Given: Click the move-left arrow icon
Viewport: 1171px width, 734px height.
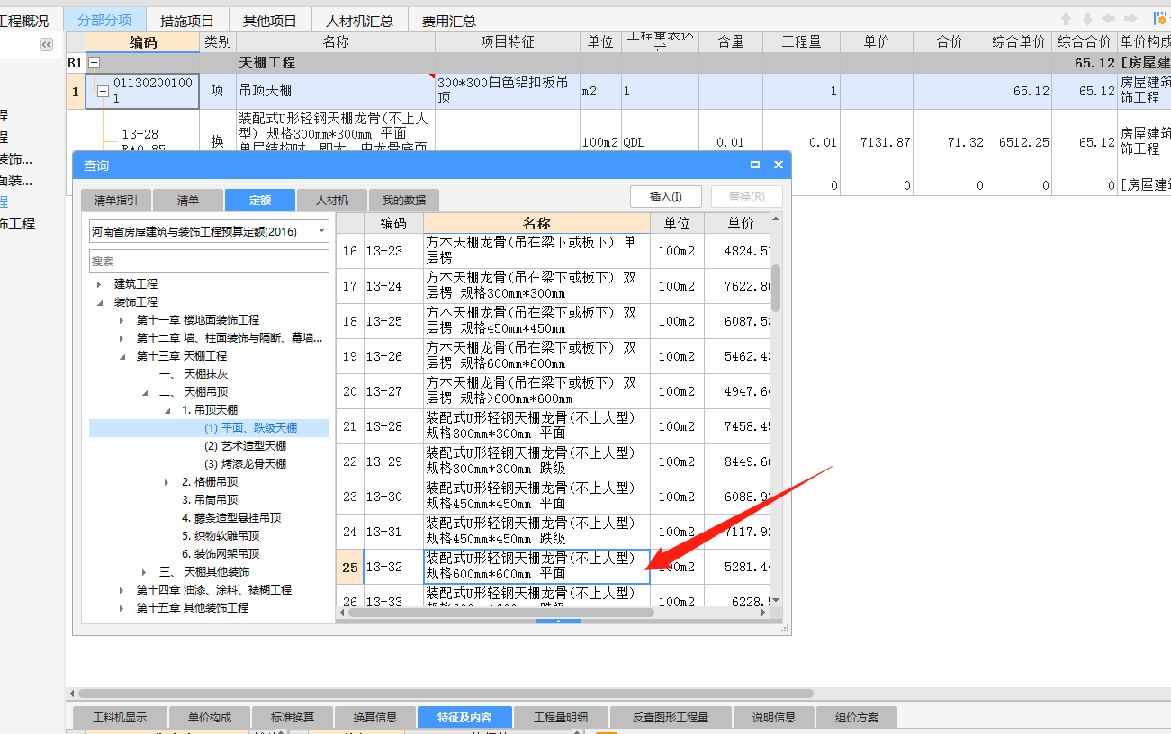Looking at the screenshot, I should coord(1109,19).
